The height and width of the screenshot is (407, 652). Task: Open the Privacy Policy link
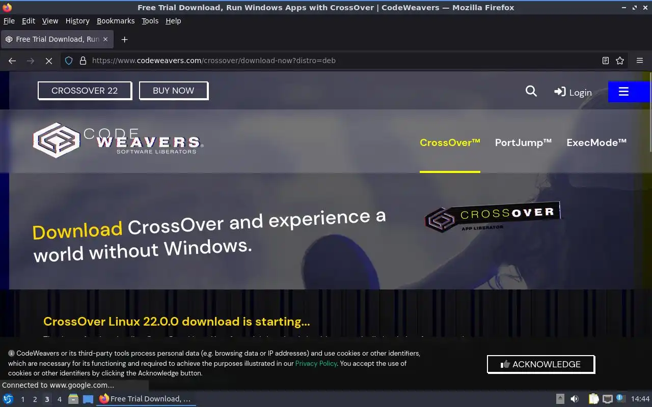point(316,363)
